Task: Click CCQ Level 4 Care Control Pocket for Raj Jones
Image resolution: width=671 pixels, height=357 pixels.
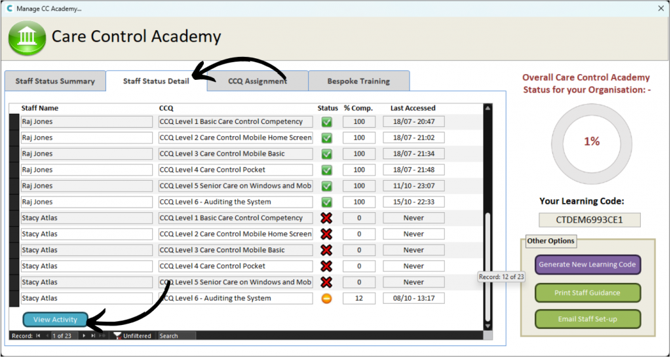Action: [x=236, y=170]
